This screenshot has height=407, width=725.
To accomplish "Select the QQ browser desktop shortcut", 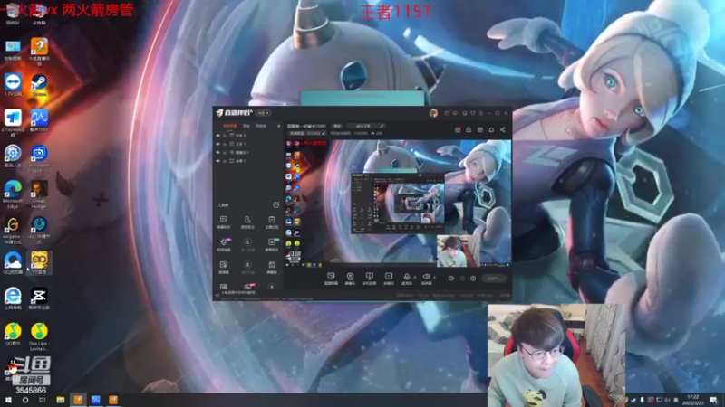I will point(13,263).
